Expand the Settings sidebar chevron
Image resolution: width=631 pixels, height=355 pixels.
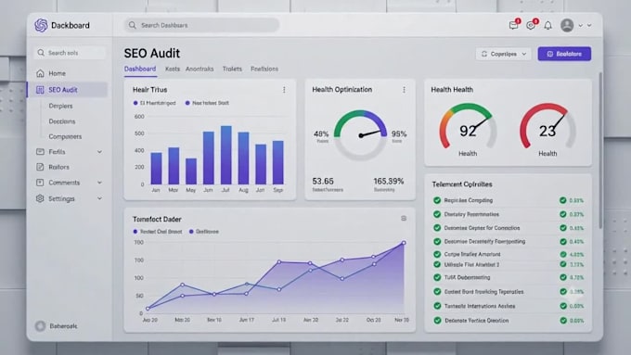(x=99, y=198)
